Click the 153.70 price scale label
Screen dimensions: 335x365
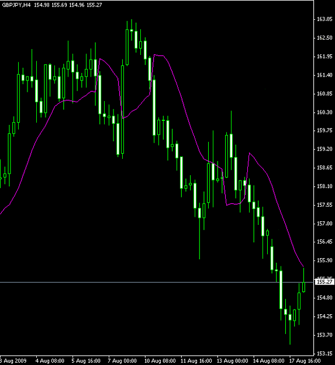click(x=324, y=335)
